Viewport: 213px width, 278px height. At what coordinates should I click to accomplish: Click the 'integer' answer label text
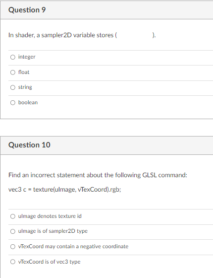(27, 57)
